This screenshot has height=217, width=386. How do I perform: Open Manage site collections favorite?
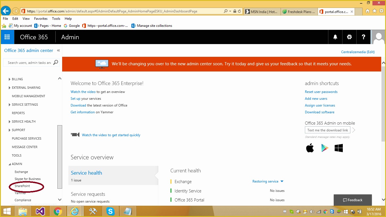click(x=152, y=26)
